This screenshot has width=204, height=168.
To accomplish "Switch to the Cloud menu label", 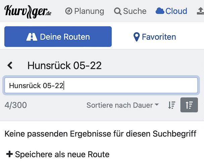I will tap(176, 11).
